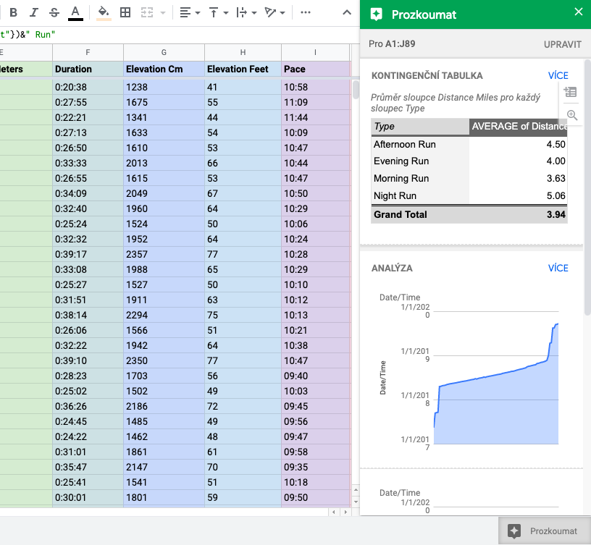Open the more toolbar options menu

click(x=306, y=12)
